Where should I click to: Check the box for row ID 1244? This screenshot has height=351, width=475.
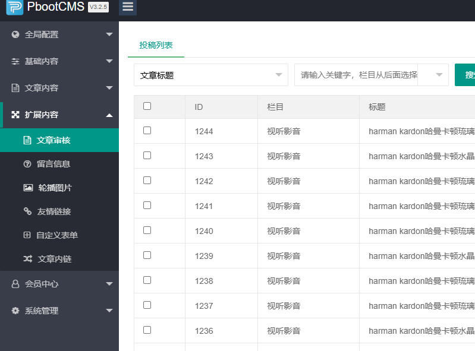pos(147,131)
